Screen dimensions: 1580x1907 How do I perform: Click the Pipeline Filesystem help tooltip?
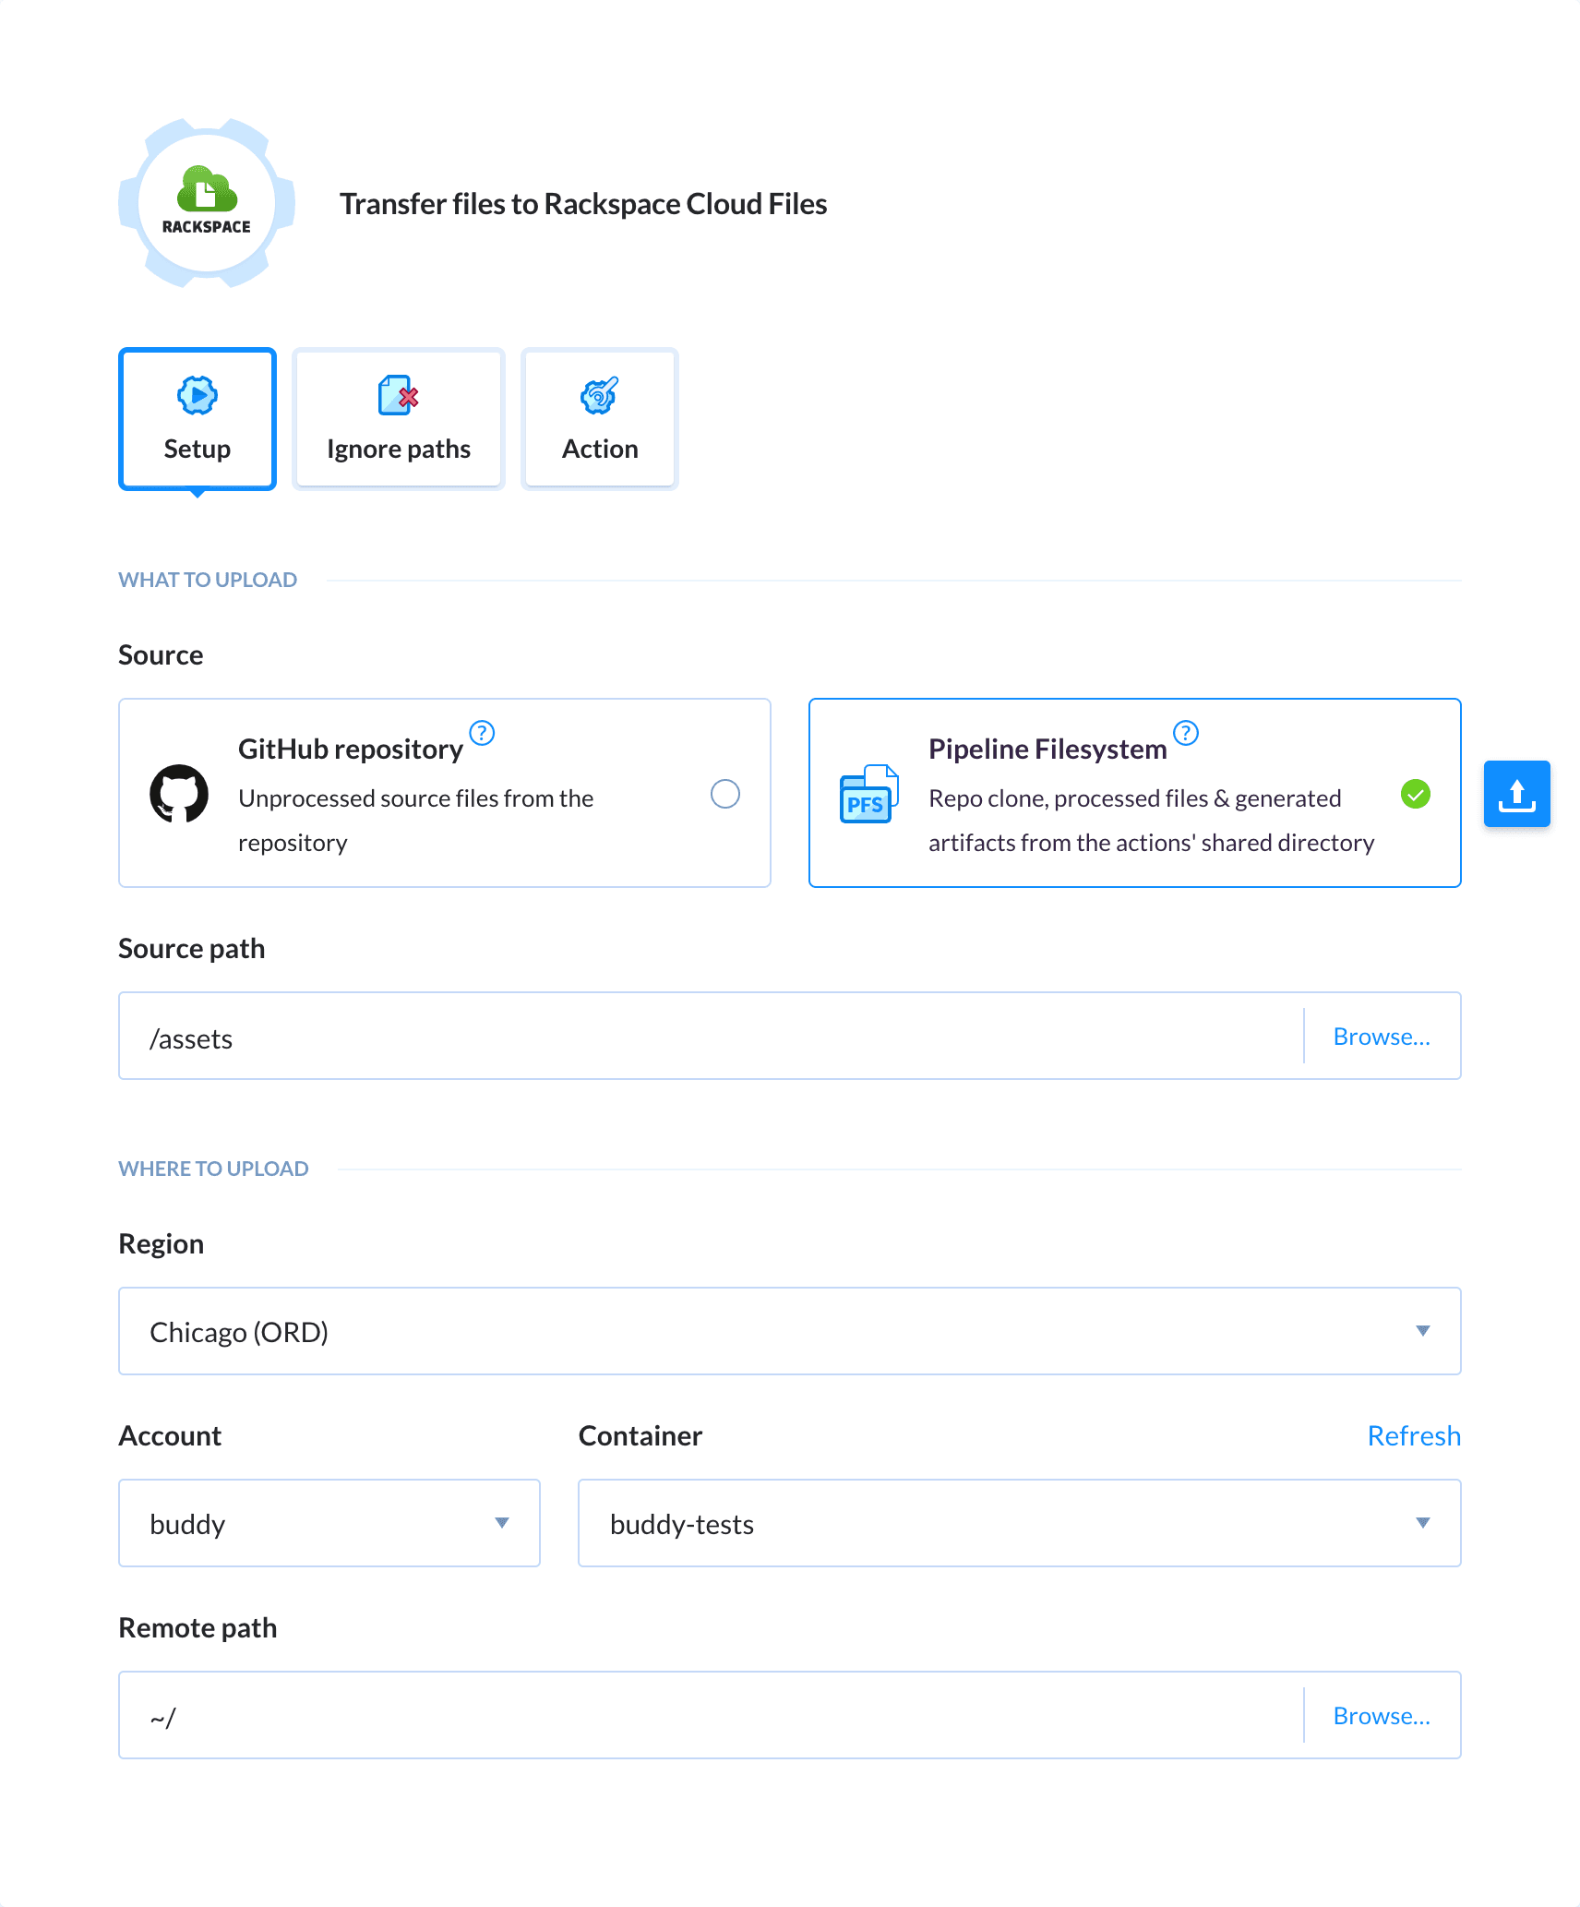coord(1186,734)
